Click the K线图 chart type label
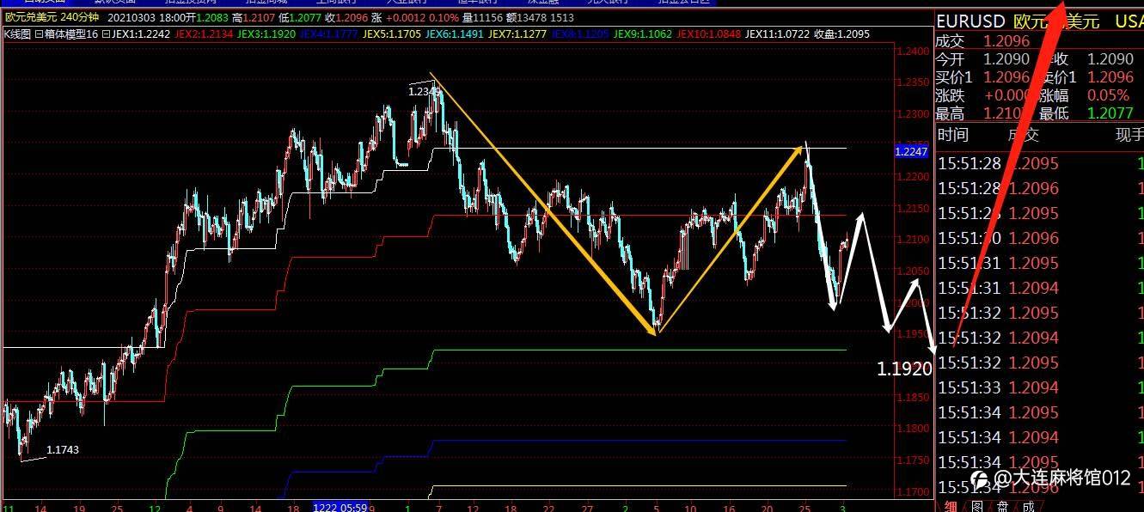The width and height of the screenshot is (1144, 512). coord(18,34)
